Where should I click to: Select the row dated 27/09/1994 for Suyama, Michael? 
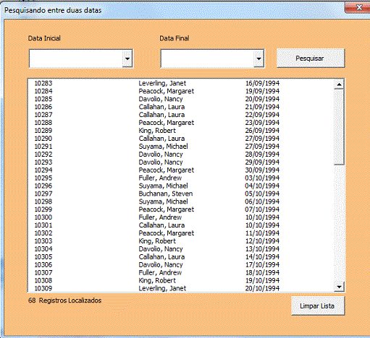tap(181, 147)
